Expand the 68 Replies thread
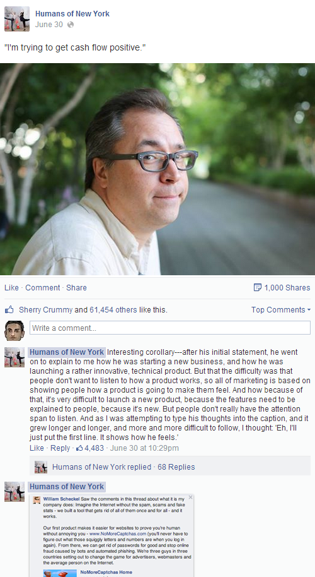Viewport: 315px width, 577px height. coord(176,467)
